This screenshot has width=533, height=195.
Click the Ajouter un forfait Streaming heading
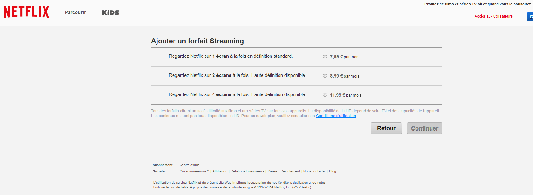[x=198, y=41]
